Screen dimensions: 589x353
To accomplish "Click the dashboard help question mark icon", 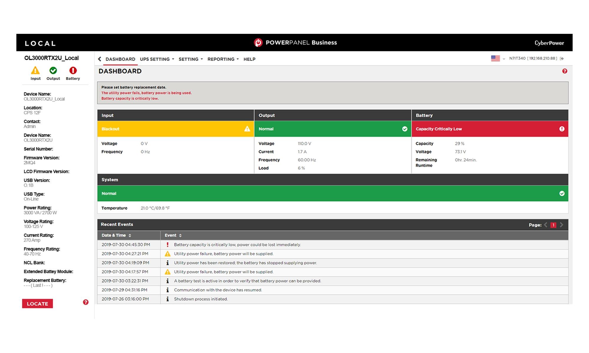I will coord(565,71).
